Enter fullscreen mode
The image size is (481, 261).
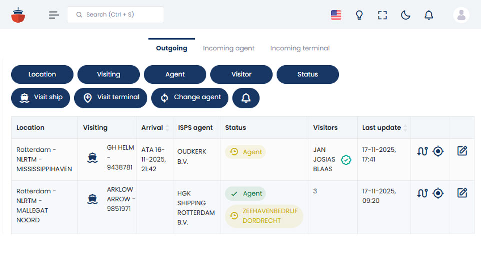pyautogui.click(x=382, y=15)
